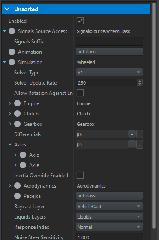The width and height of the screenshot is (159, 240).
Task: Click the circle icon beside Gearbox
Action: (18, 124)
